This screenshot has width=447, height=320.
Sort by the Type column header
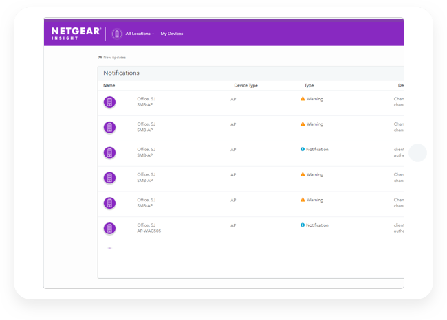309,85
